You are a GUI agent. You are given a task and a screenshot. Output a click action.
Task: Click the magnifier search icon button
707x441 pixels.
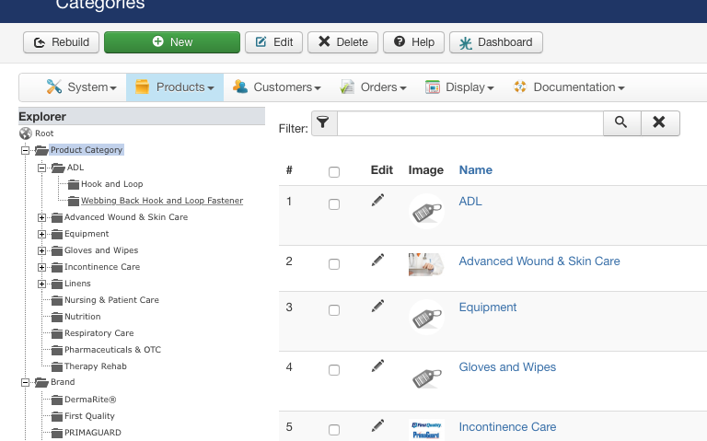621,123
